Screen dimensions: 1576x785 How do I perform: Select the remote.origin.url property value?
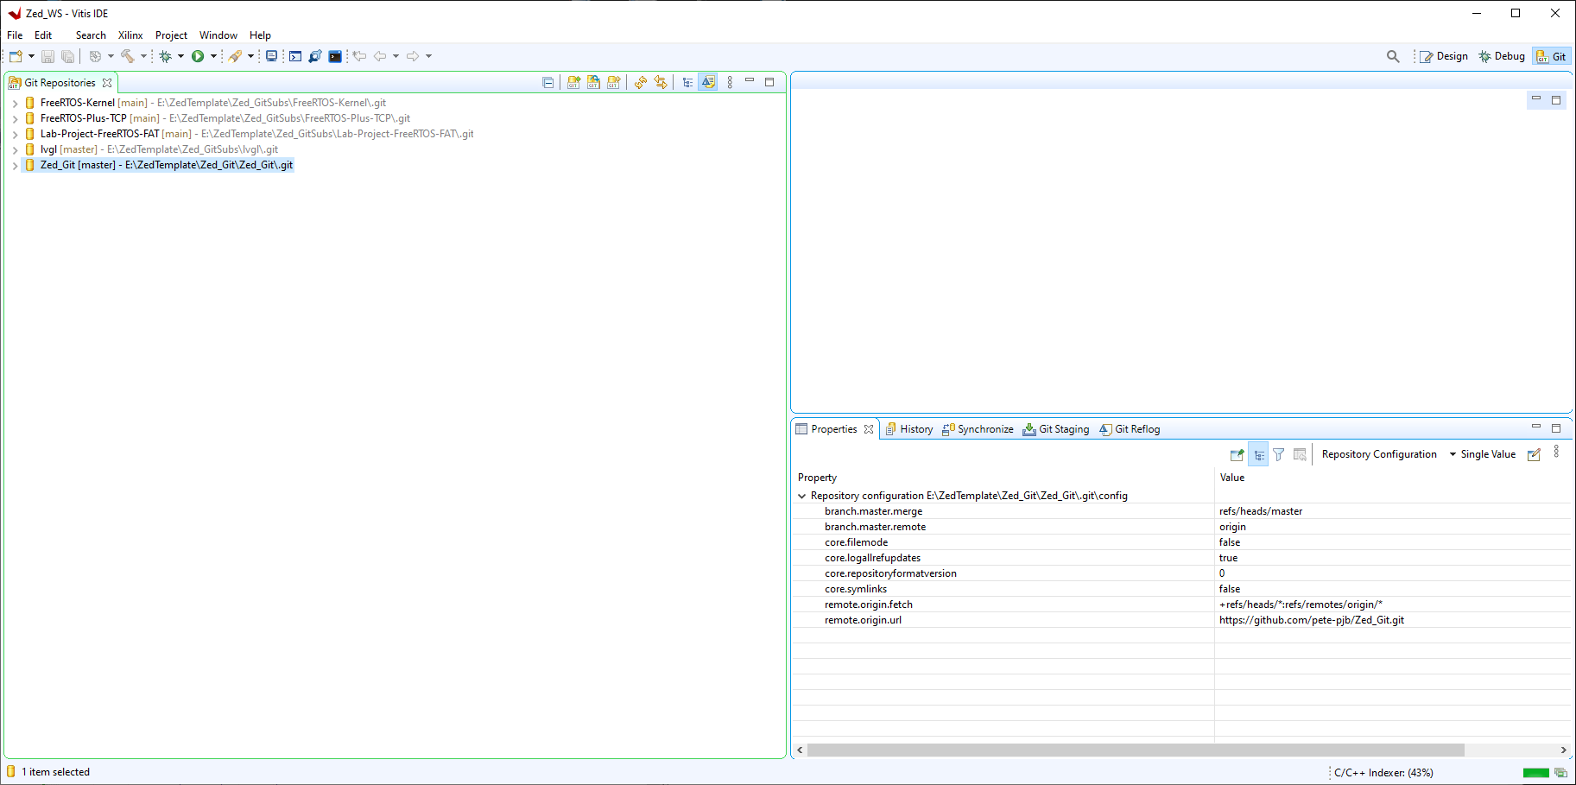(1311, 620)
